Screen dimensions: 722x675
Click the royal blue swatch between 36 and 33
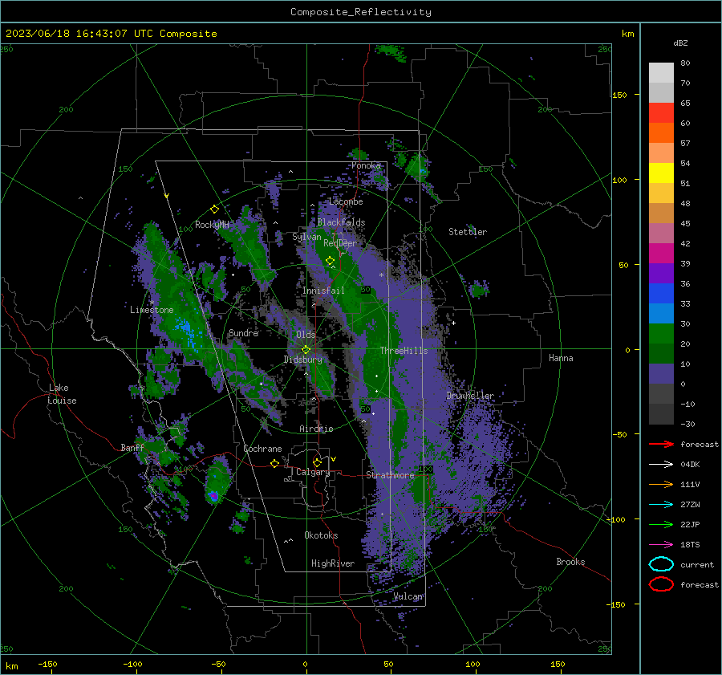coord(661,294)
